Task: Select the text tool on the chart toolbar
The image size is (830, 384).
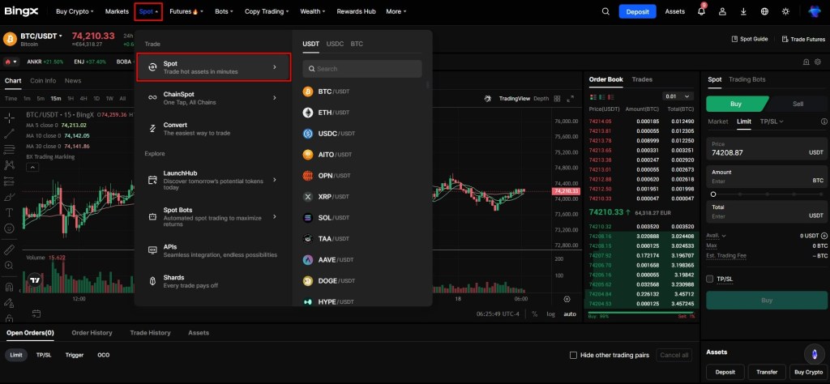Action: tap(9, 212)
